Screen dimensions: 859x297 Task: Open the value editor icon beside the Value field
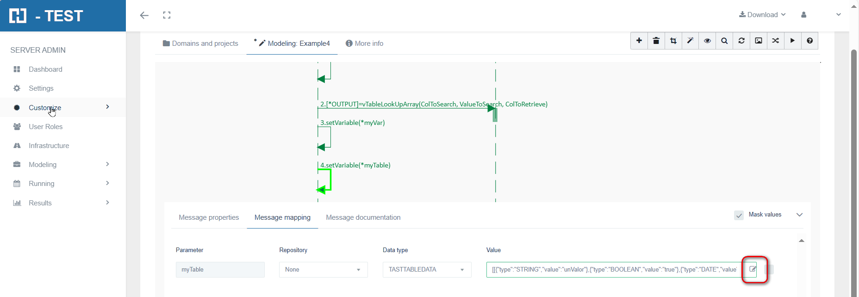[x=753, y=269]
